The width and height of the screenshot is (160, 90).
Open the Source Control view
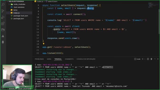pyautogui.click(x=3, y=11)
